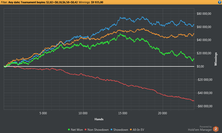Image resolution: width=222 pixels, height=133 pixels.
Task: Click the green Net Won legend swatch
Action: [x=69, y=130]
